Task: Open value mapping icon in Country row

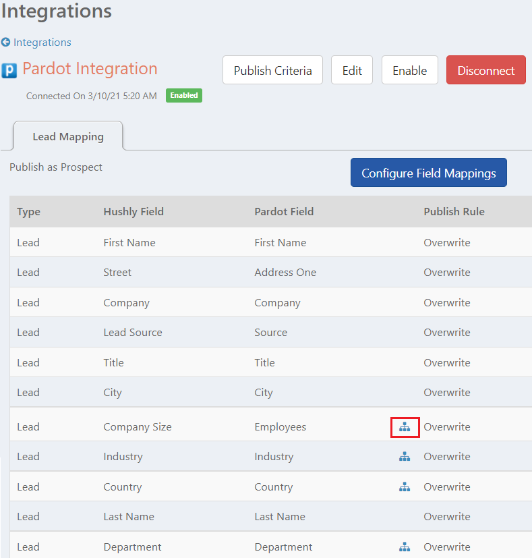Action: point(405,487)
